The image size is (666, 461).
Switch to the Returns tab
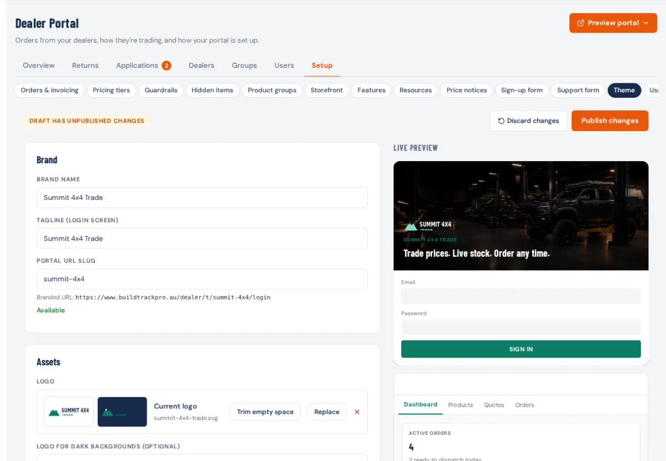85,66
